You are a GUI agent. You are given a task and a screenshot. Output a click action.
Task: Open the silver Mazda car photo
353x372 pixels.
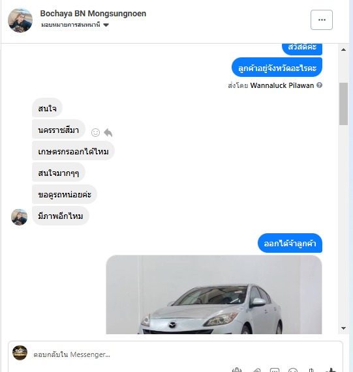click(214, 294)
